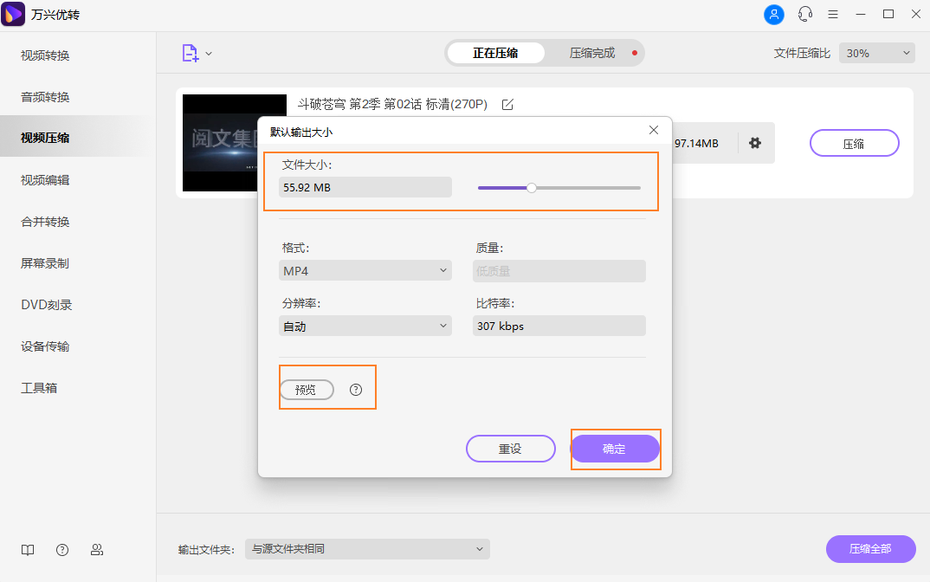Expand the 输出文件夹 dropdown at the bottom
This screenshot has width=930, height=582.
pyautogui.click(x=367, y=549)
